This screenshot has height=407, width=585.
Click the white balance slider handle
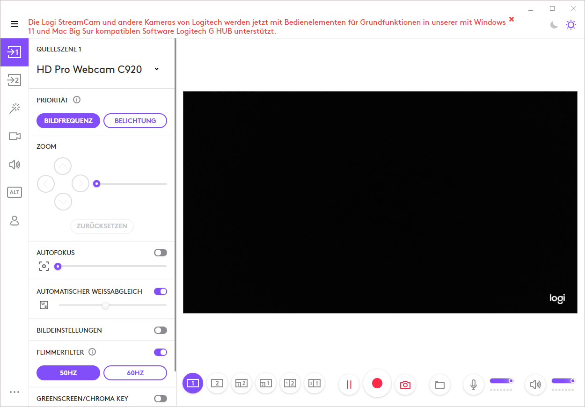[106, 305]
